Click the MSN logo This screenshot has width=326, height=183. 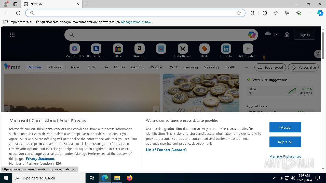(x=12, y=67)
